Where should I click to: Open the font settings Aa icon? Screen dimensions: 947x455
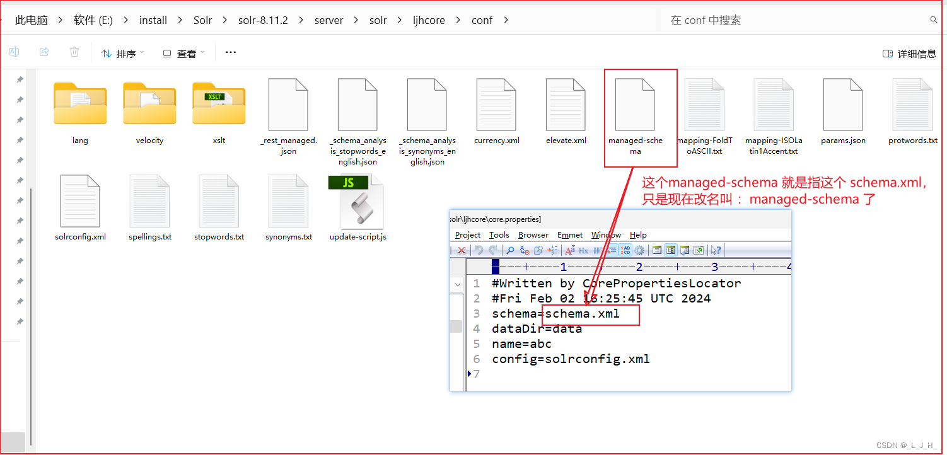[570, 250]
